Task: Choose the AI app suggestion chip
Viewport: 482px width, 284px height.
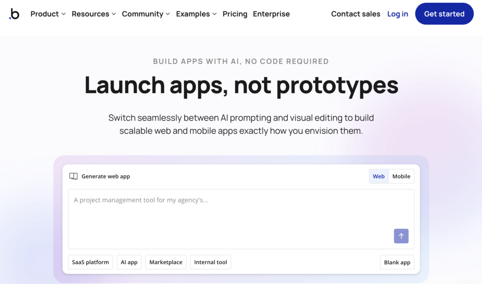Action: [x=129, y=262]
